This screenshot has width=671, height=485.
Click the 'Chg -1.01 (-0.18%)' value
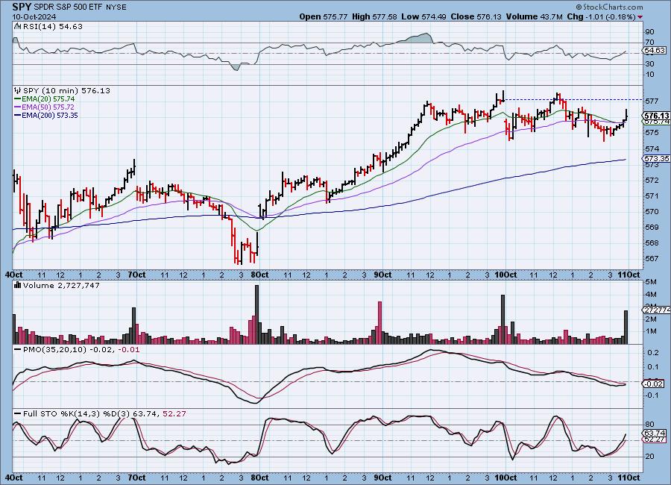pyautogui.click(x=601, y=16)
